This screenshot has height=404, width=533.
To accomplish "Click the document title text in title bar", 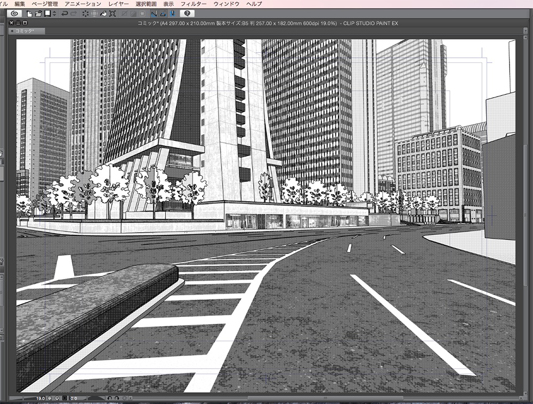I will coord(268,23).
